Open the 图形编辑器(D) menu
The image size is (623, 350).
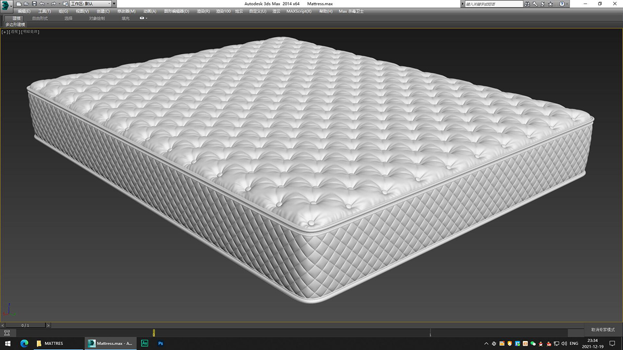pyautogui.click(x=177, y=11)
